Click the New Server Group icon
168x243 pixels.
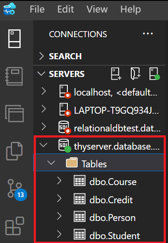136,74
